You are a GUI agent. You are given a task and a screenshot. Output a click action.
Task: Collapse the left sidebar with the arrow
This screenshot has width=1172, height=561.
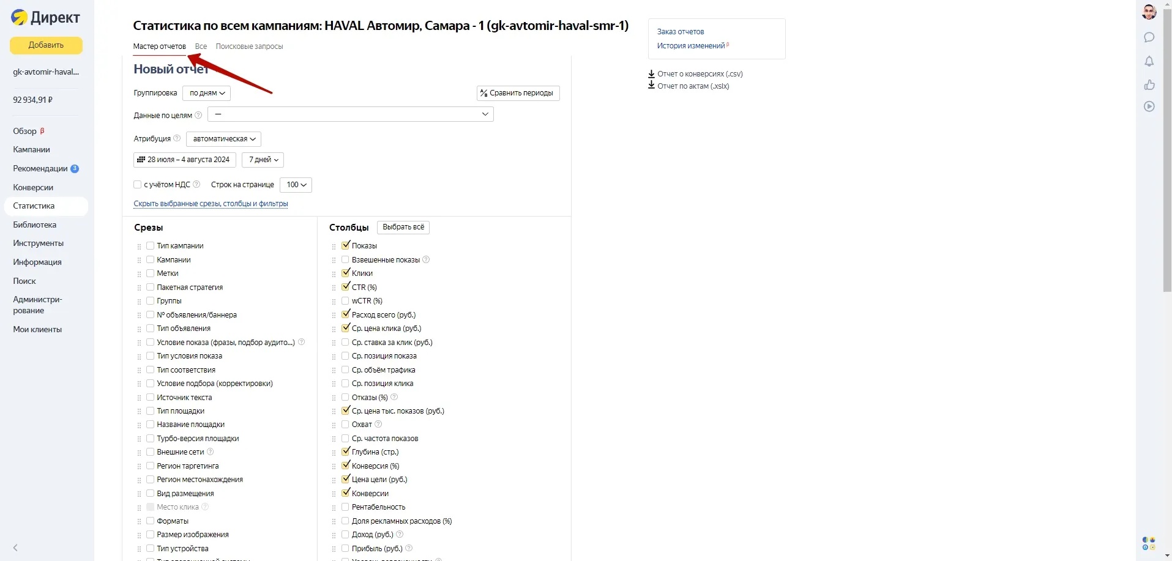(15, 548)
